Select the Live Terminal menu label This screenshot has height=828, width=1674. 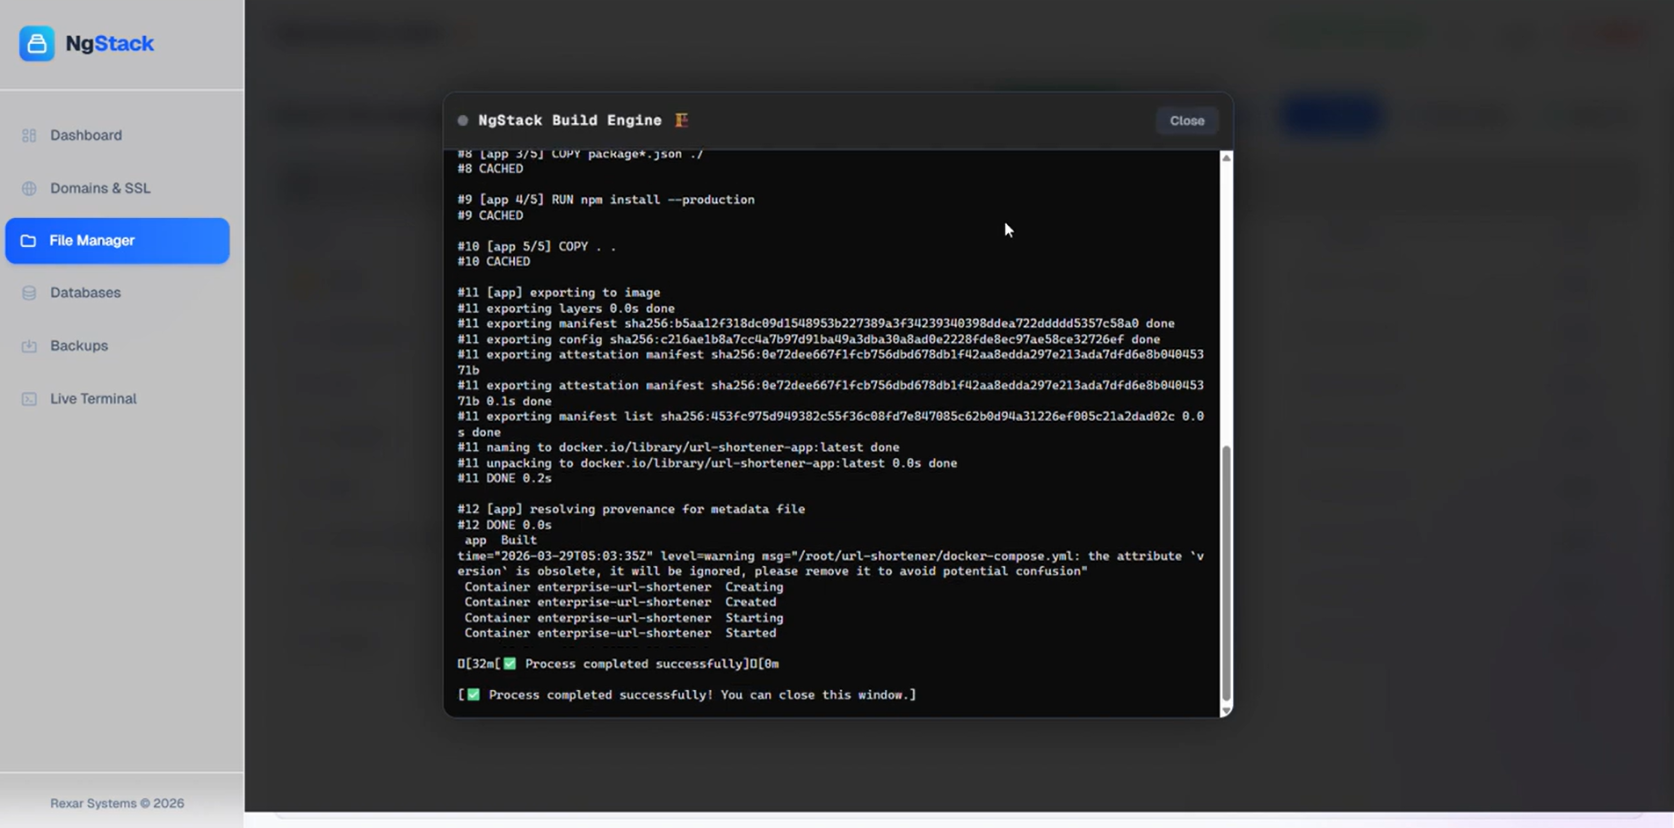pos(93,398)
